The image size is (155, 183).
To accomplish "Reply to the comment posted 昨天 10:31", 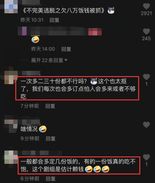I will tap(55, 20).
